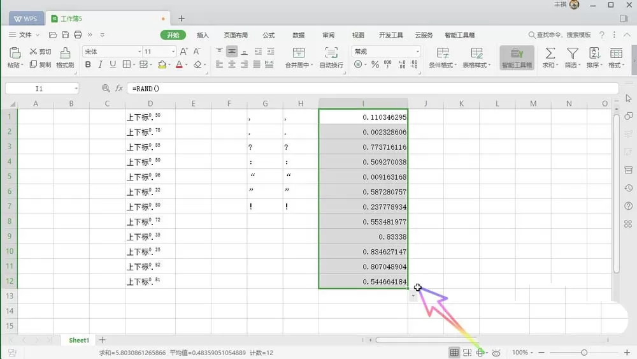Click the zoom in plus button
The width and height of the screenshot is (637, 359).
pyautogui.click(x=627, y=353)
